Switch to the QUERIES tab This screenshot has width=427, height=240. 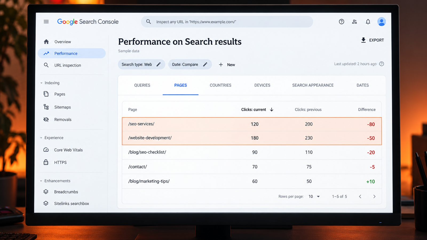coord(142,85)
